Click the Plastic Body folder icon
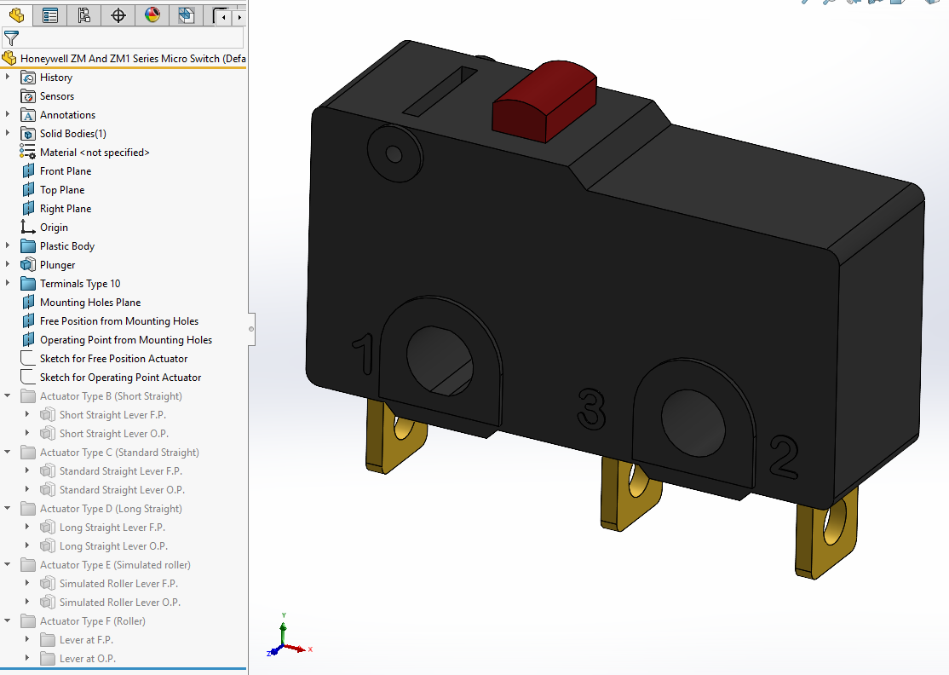The width and height of the screenshot is (949, 675). 28,245
